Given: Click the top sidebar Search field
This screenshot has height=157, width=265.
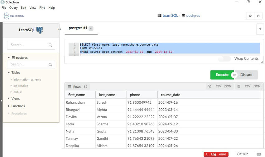Looking at the screenshot, I should click(x=31, y=45).
